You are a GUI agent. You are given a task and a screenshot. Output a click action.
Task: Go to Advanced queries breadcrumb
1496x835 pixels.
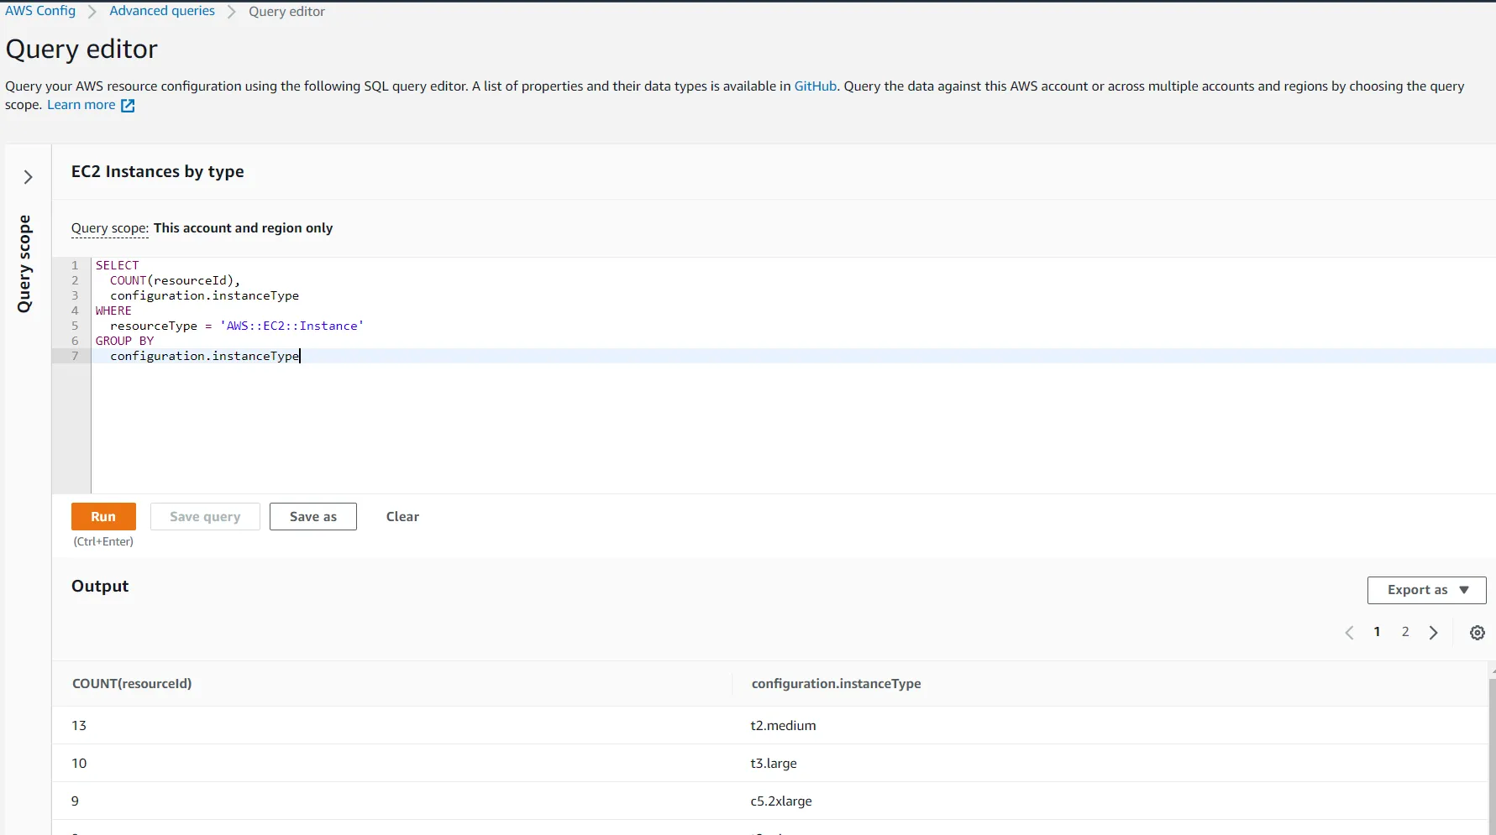tap(162, 11)
